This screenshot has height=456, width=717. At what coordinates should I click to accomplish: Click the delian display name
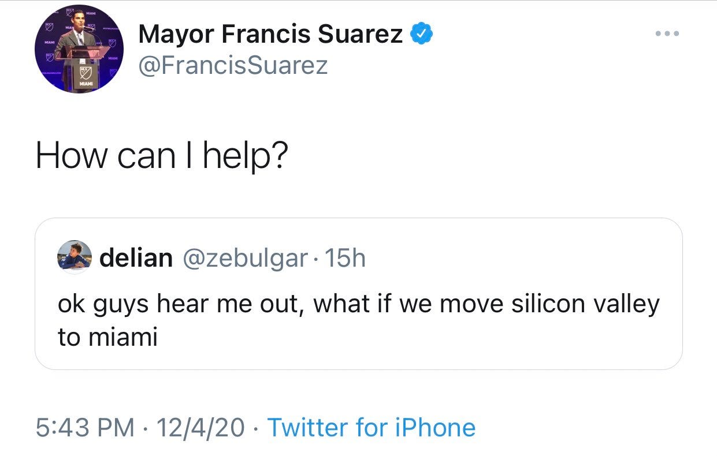coord(136,258)
